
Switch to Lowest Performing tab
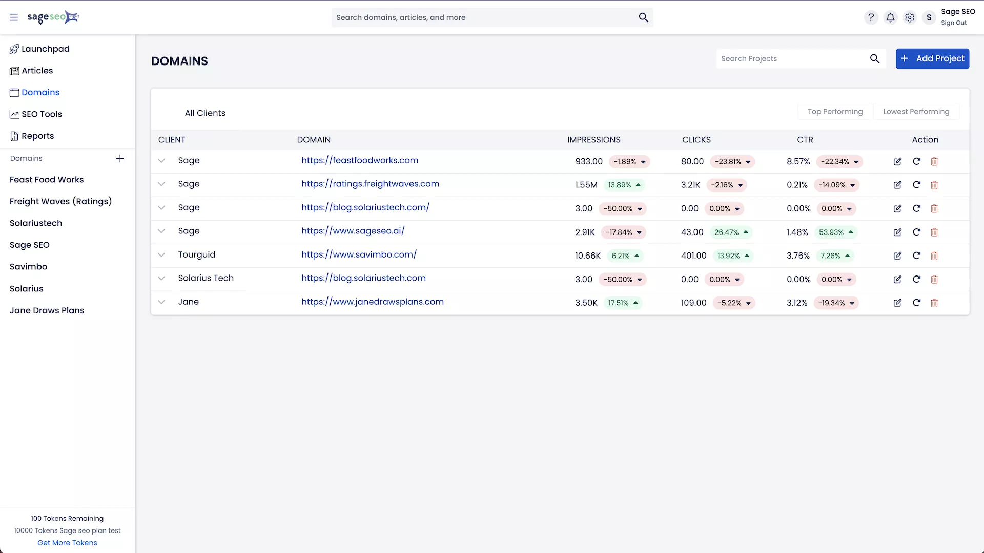pos(916,112)
